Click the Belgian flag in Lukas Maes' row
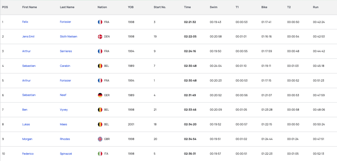 coord(100,124)
